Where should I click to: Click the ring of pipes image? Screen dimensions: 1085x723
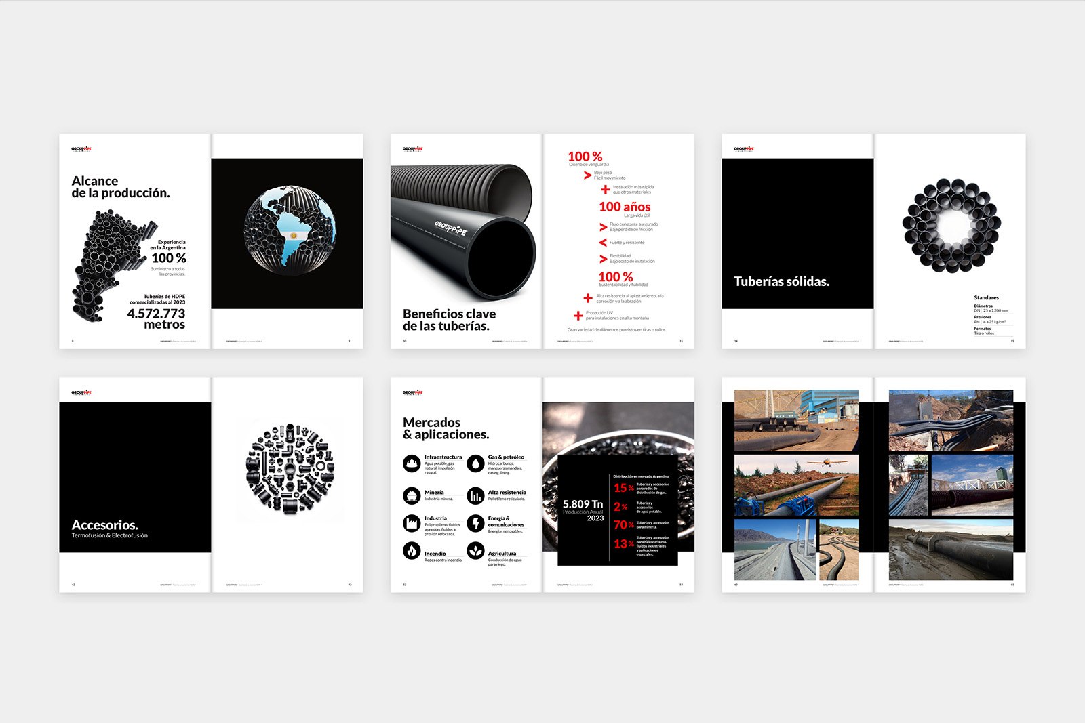tap(951, 226)
